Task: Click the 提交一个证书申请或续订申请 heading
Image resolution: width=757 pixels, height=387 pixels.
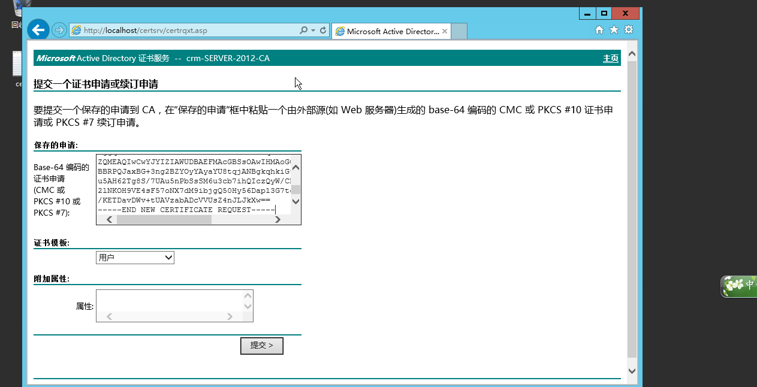Action: (96, 84)
